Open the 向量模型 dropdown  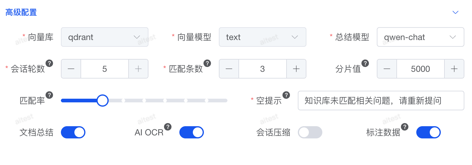click(x=262, y=37)
